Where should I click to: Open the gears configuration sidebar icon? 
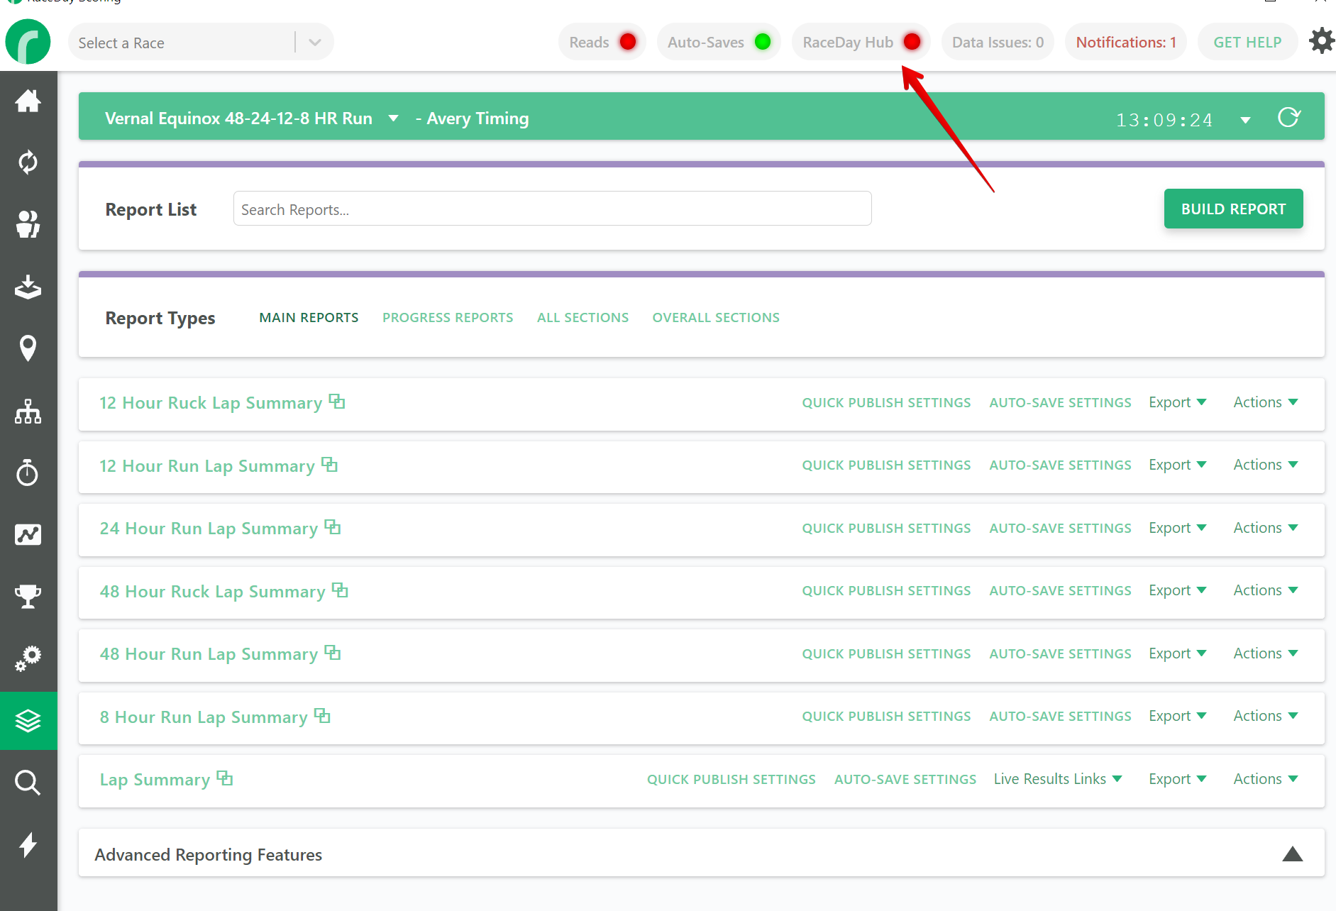pyautogui.click(x=28, y=658)
